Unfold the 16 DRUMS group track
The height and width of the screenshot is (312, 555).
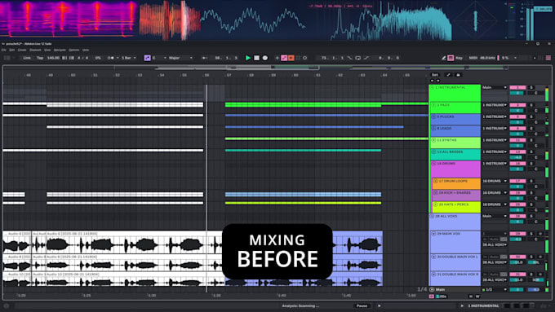coord(433,164)
